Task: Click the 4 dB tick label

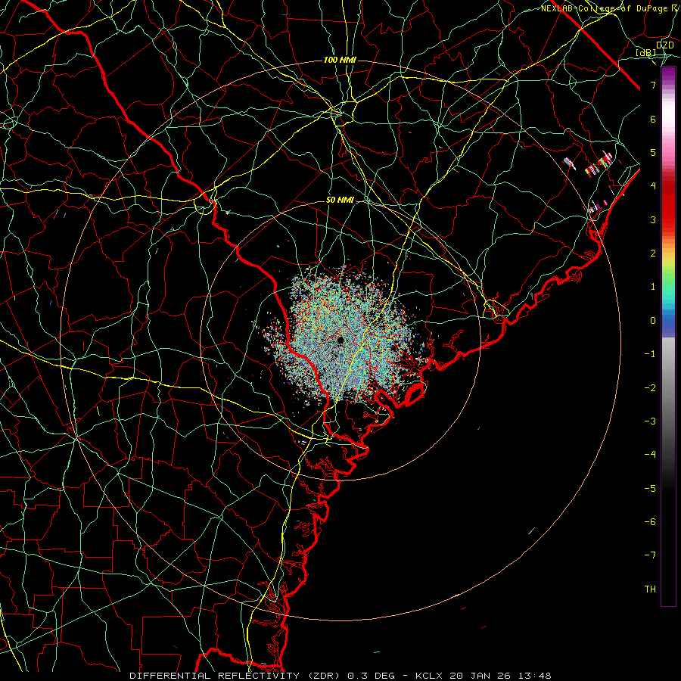Action: [x=653, y=186]
